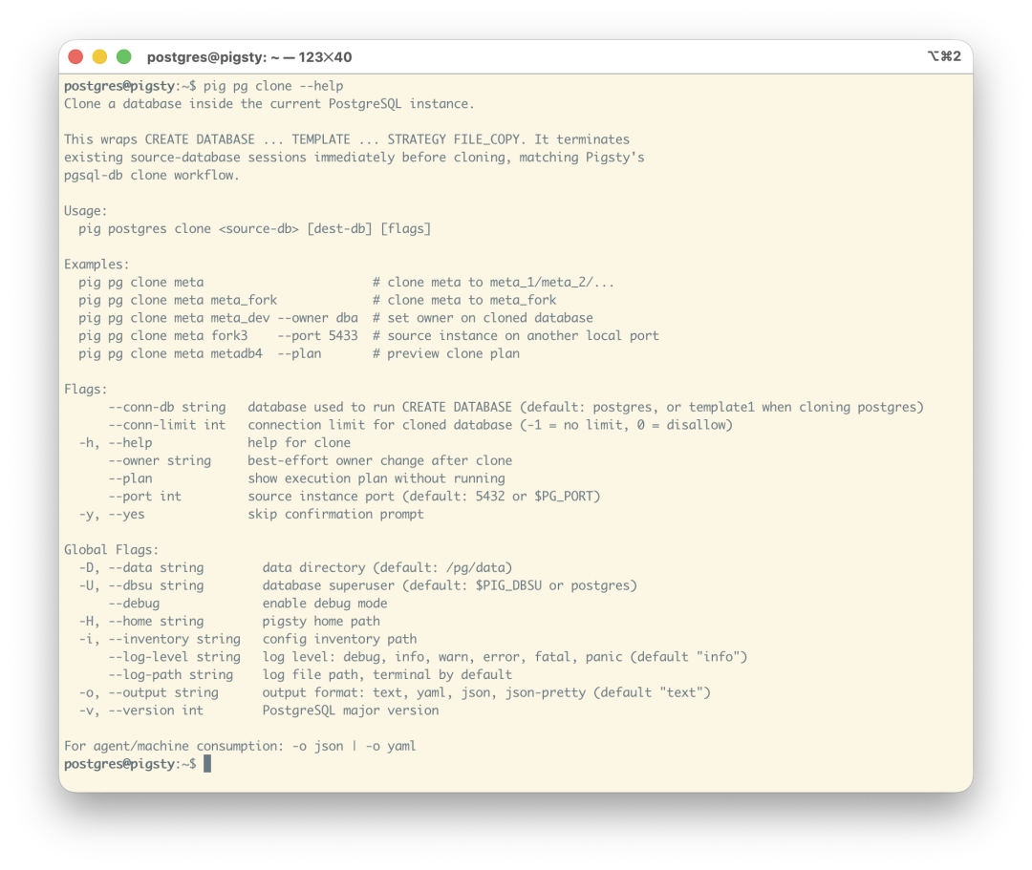Maximize the terminal with the green button
Image resolution: width=1032 pixels, height=870 pixels.
point(123,57)
